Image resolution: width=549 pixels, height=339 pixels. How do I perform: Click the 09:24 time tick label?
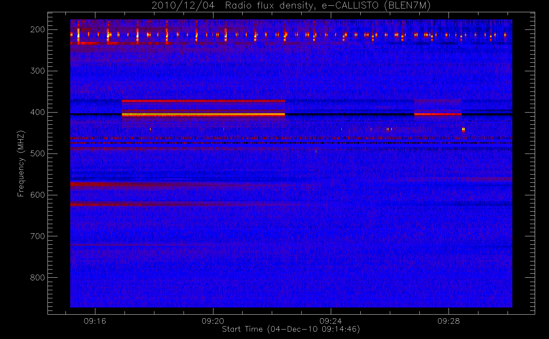click(x=330, y=321)
